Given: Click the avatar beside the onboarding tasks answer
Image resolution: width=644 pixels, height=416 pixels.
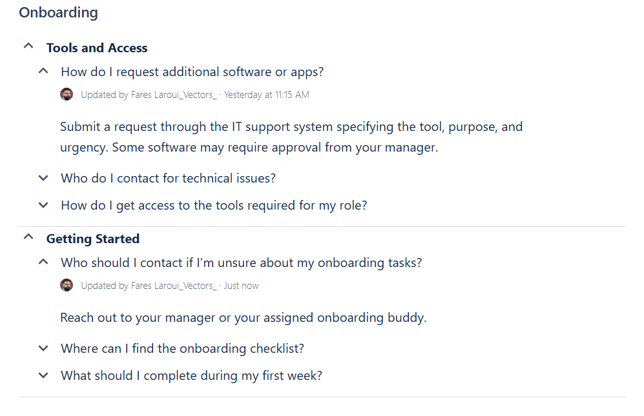Looking at the screenshot, I should pyautogui.click(x=67, y=284).
